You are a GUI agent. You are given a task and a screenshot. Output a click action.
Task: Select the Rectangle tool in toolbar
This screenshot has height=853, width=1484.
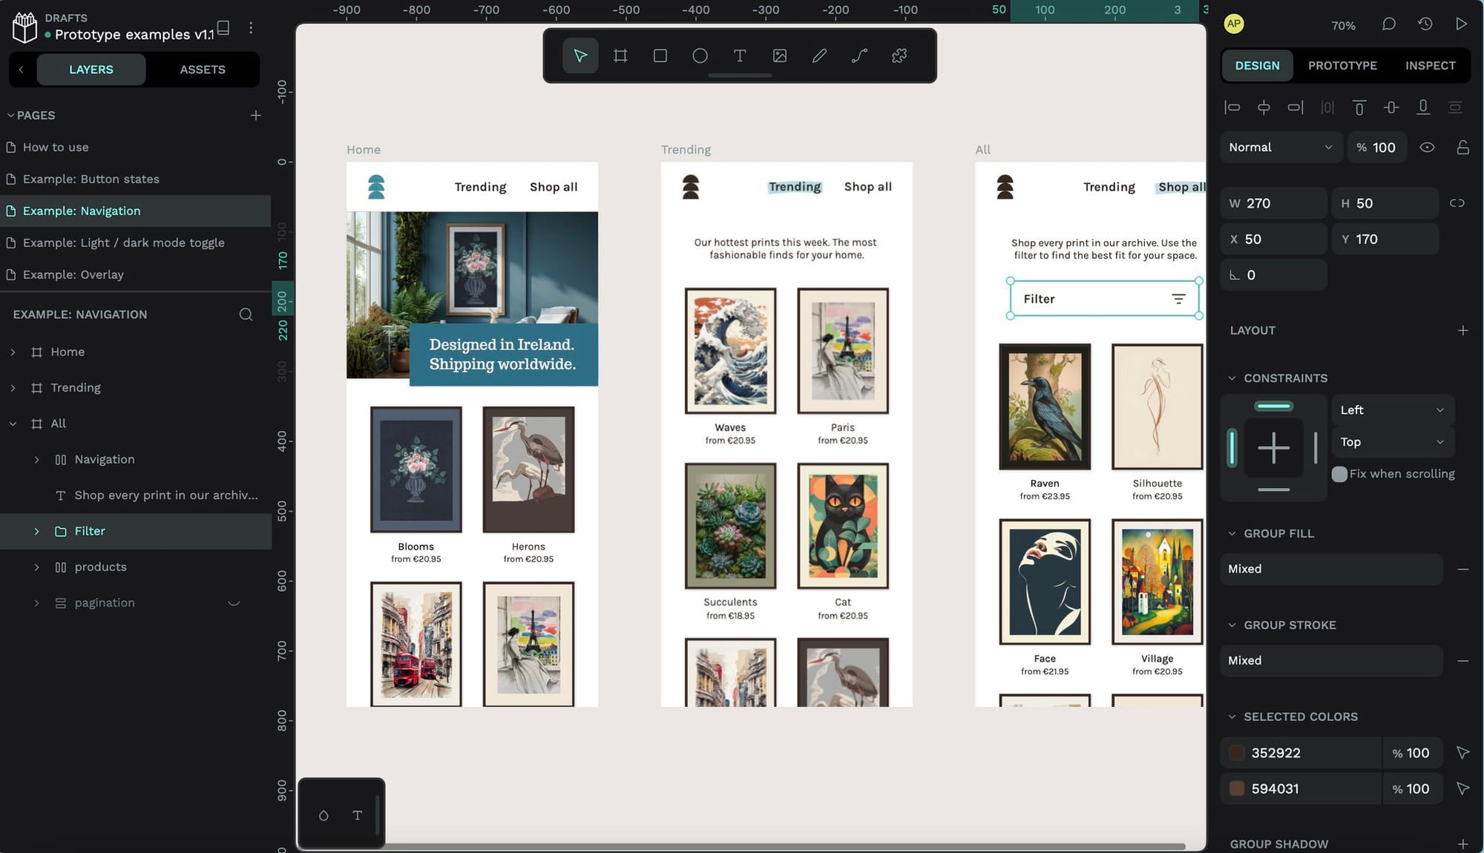[x=660, y=56]
